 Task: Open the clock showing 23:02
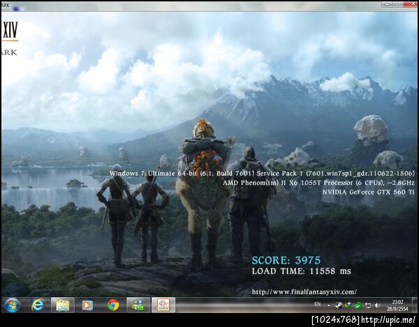[397, 305]
